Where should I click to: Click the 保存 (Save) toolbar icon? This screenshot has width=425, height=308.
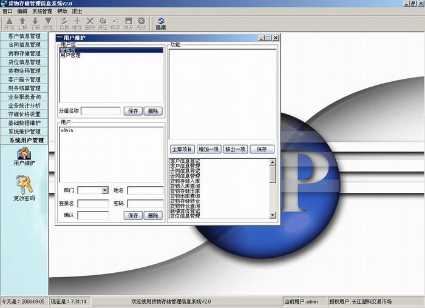click(x=128, y=23)
